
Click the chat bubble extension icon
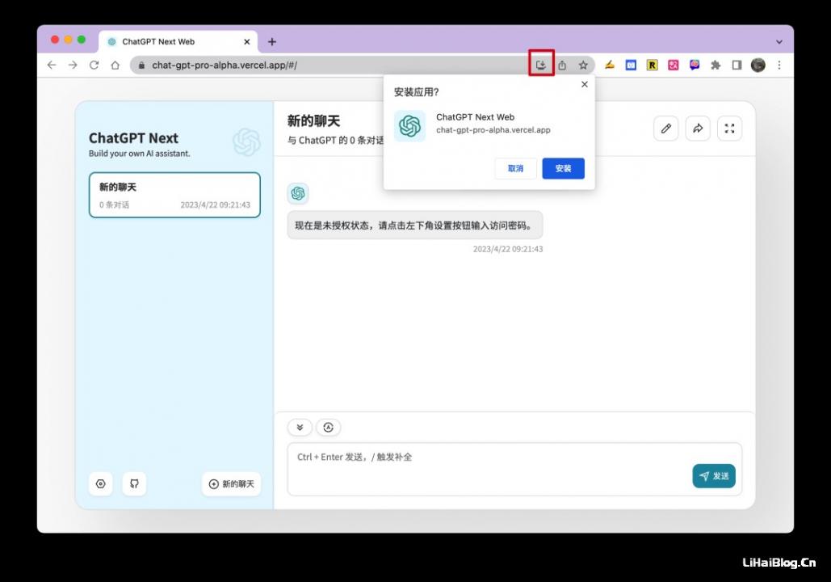[x=695, y=65]
